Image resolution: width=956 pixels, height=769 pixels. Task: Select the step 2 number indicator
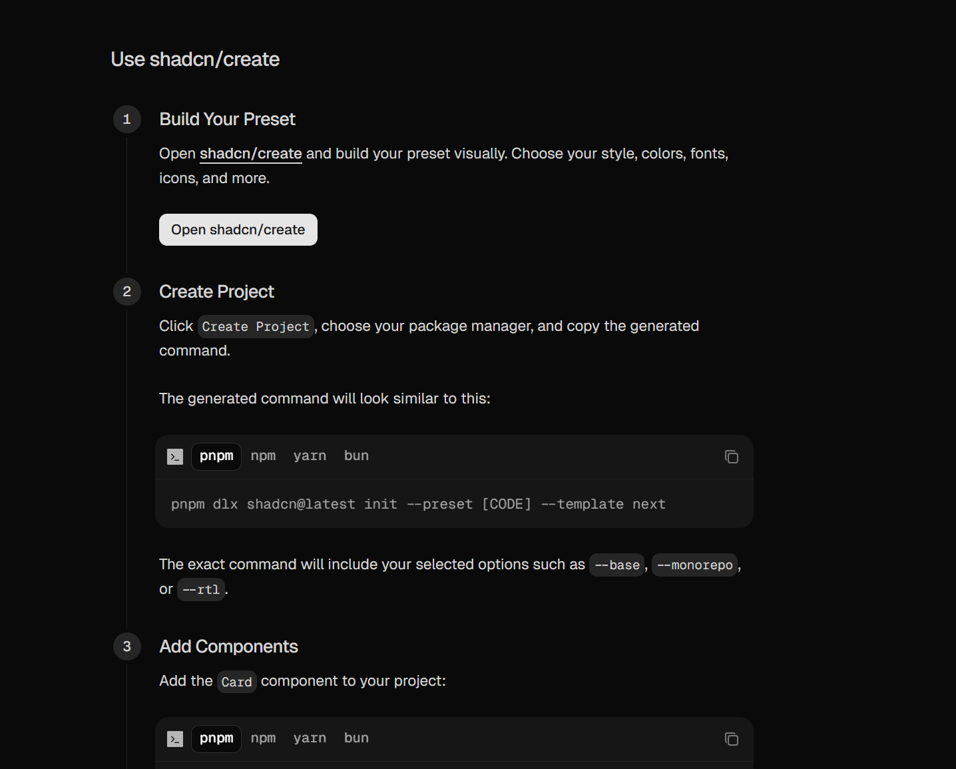coord(126,292)
